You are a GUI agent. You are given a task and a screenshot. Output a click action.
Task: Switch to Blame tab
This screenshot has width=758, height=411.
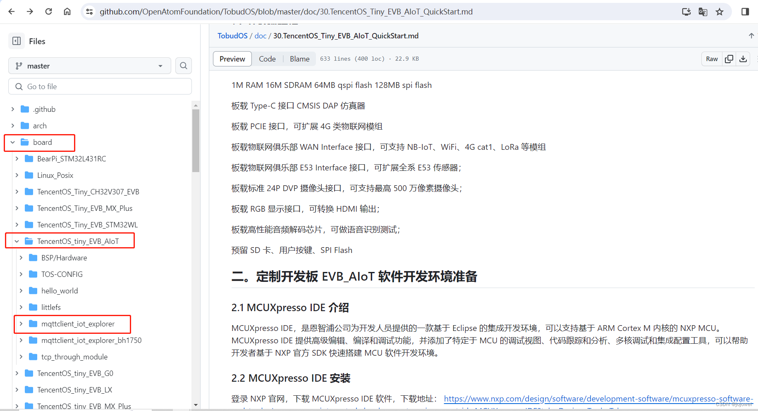click(x=300, y=59)
